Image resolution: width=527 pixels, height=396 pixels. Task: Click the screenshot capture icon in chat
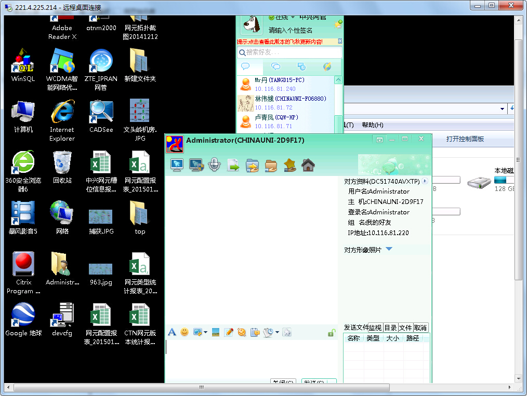pyautogui.click(x=197, y=332)
